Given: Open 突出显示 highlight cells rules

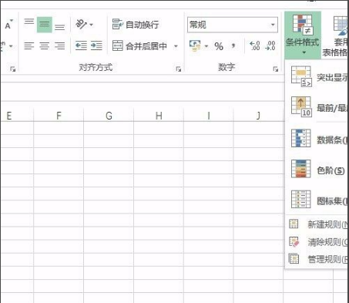Looking at the screenshot, I should pos(317,76).
